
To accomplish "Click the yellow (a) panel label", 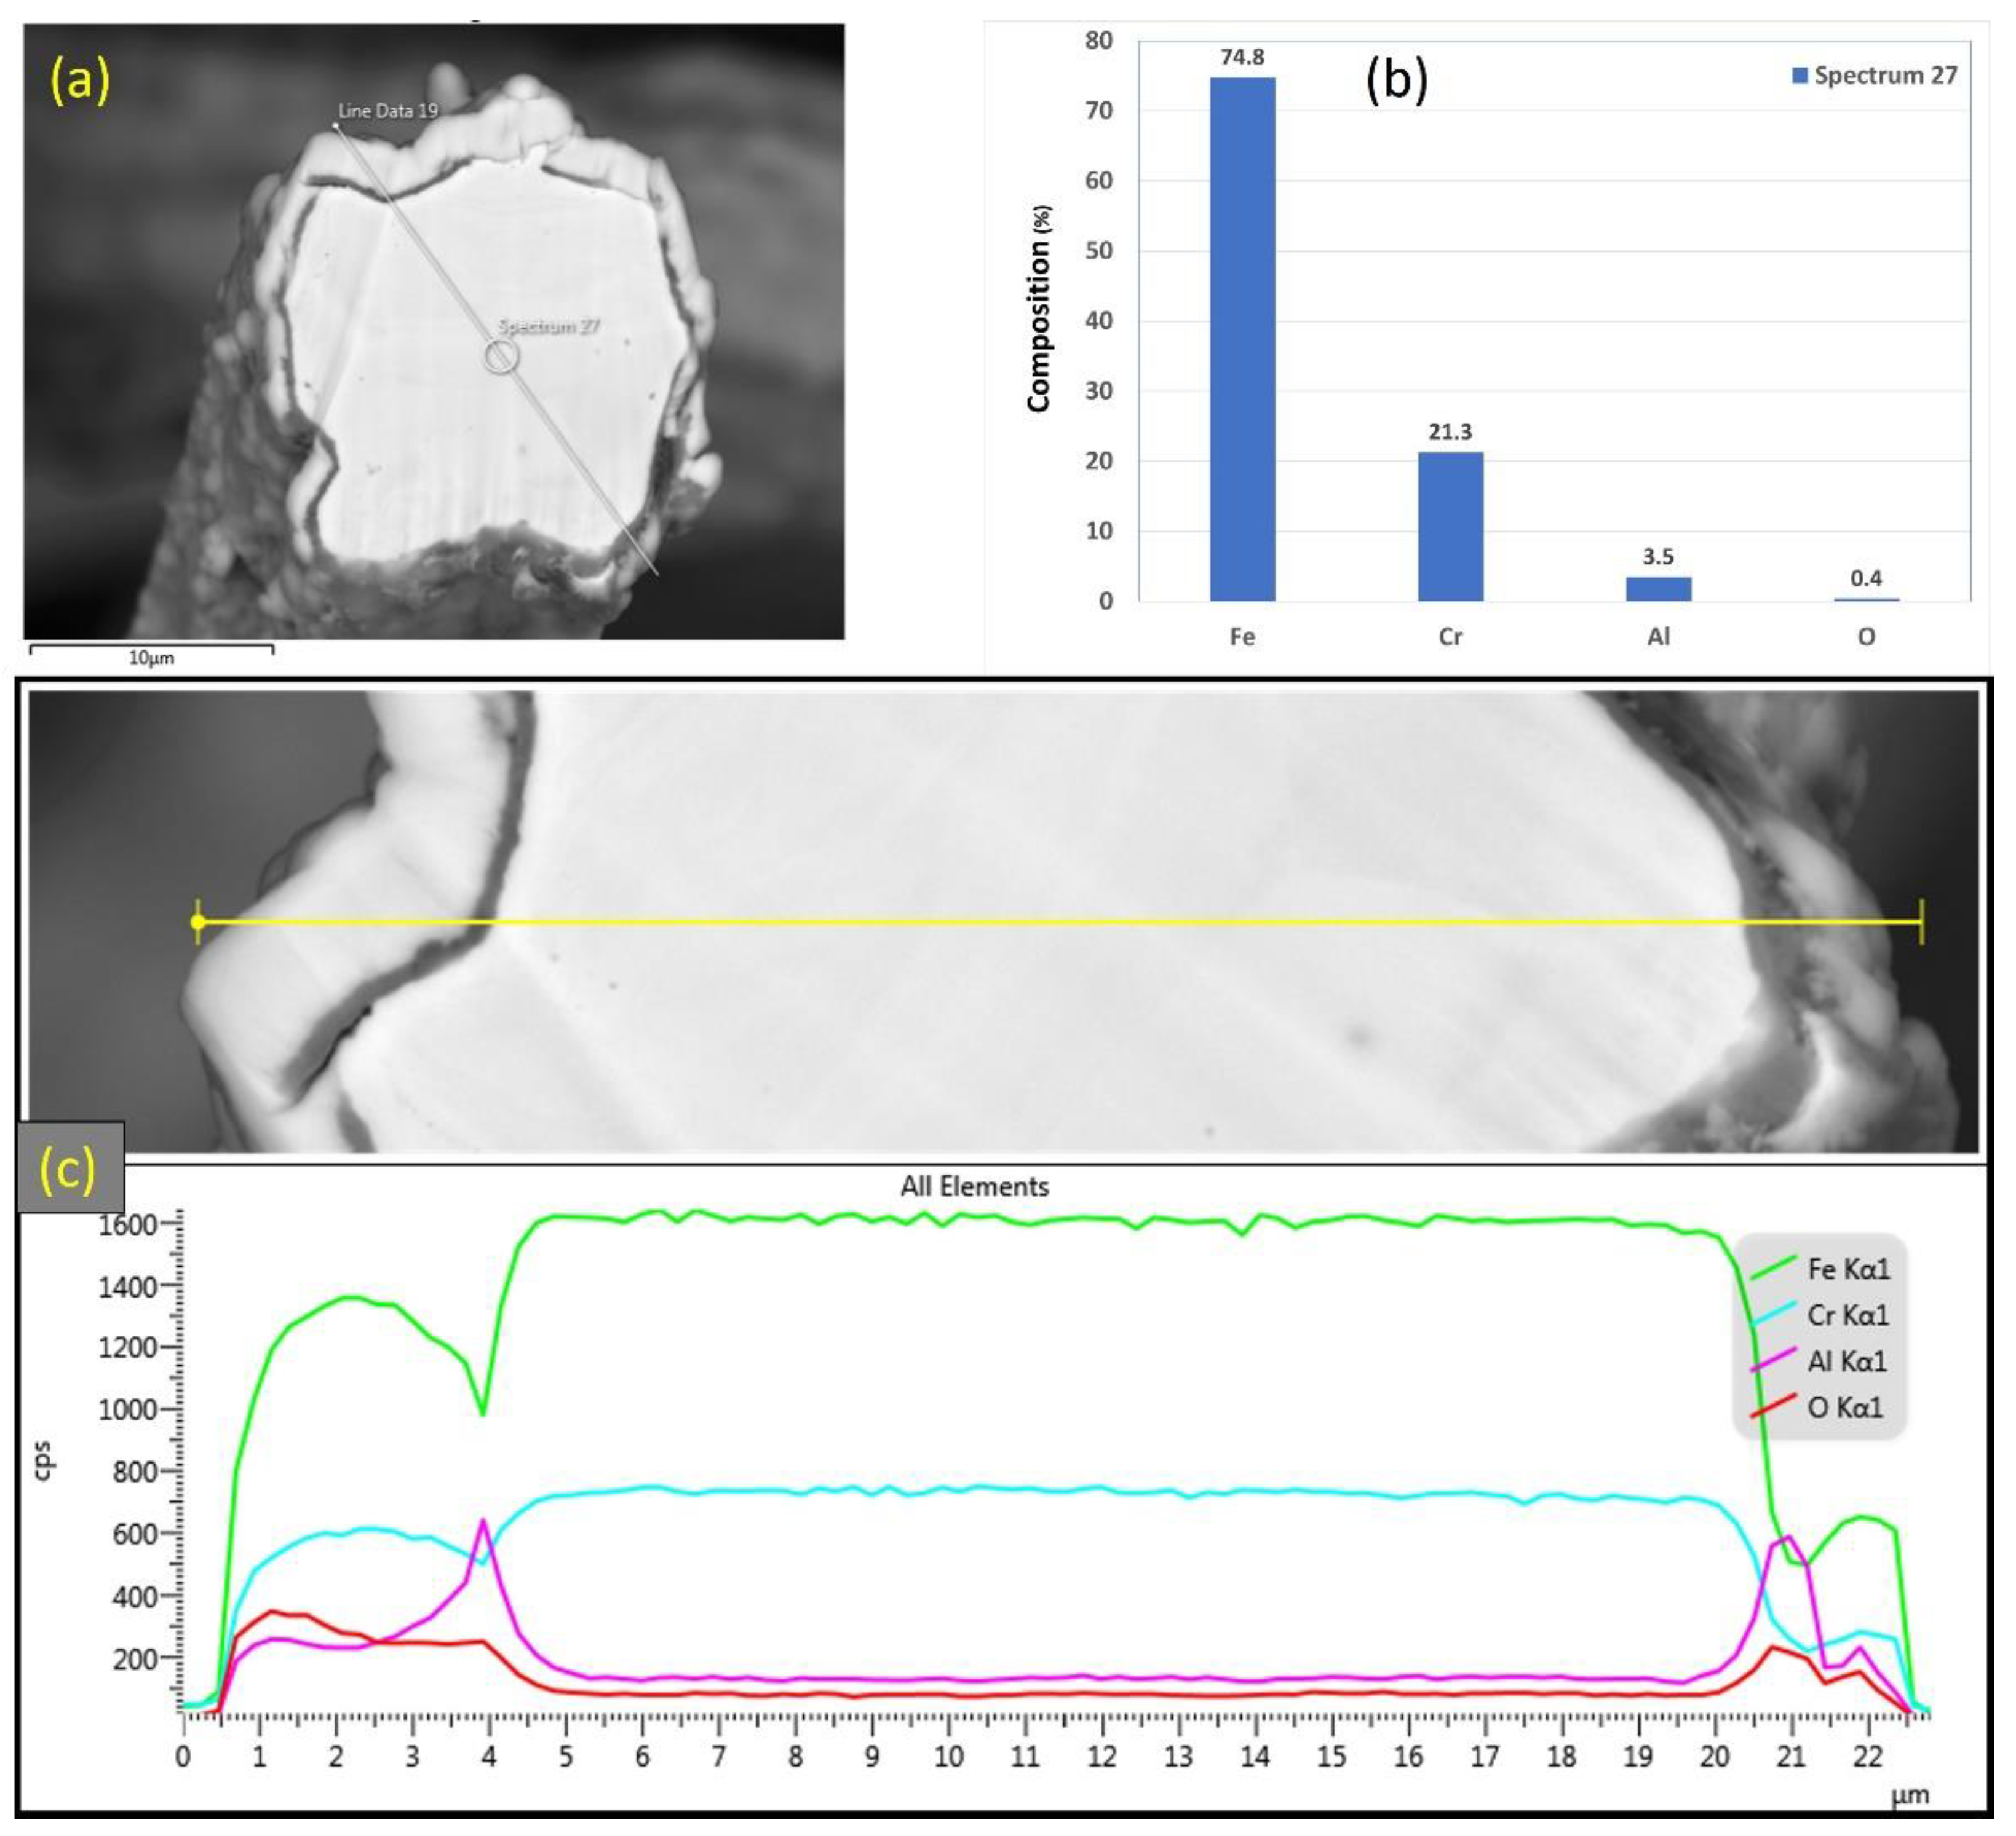I will pos(80,80).
